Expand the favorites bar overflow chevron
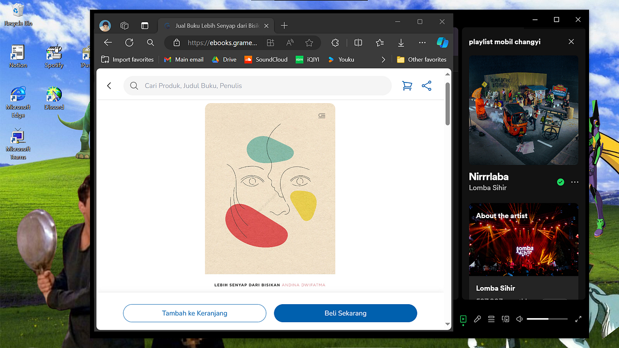 [x=383, y=60]
